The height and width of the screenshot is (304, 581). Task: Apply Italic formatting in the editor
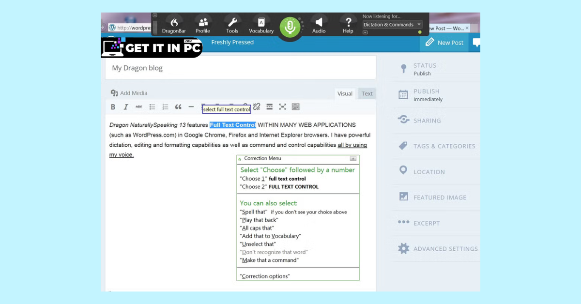point(126,107)
